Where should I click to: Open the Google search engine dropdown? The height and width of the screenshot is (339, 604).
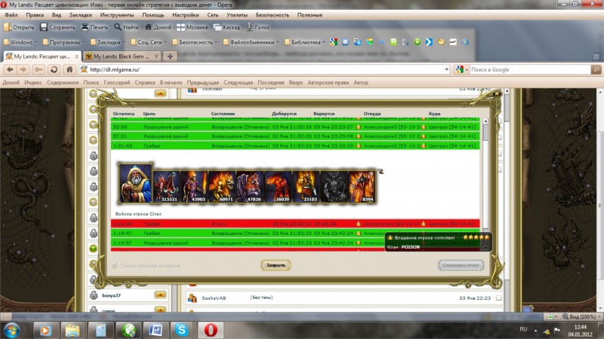(x=462, y=69)
